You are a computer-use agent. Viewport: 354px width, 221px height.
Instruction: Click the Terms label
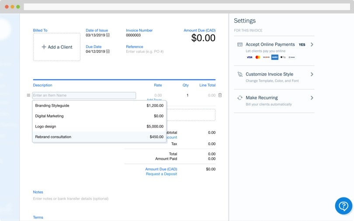pos(38,218)
